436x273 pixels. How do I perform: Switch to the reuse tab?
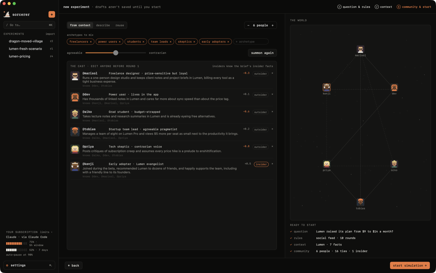point(120,25)
